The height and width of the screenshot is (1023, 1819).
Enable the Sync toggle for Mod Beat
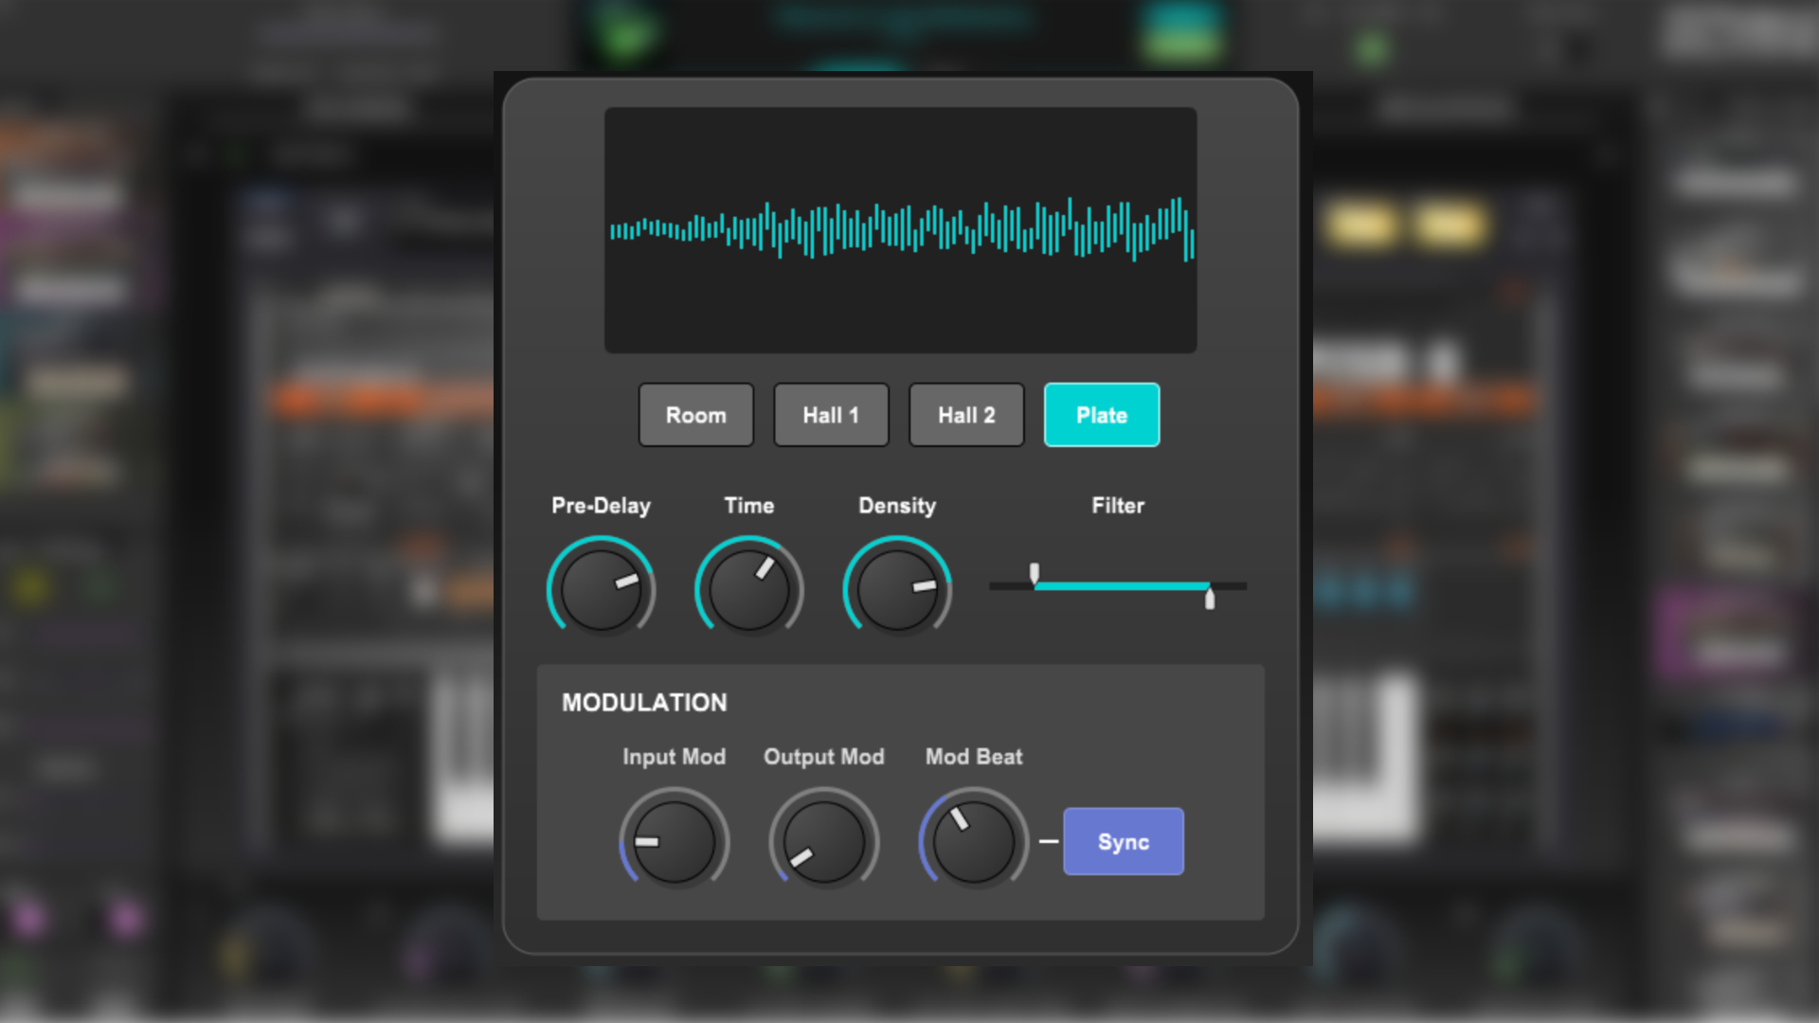[x=1123, y=841]
